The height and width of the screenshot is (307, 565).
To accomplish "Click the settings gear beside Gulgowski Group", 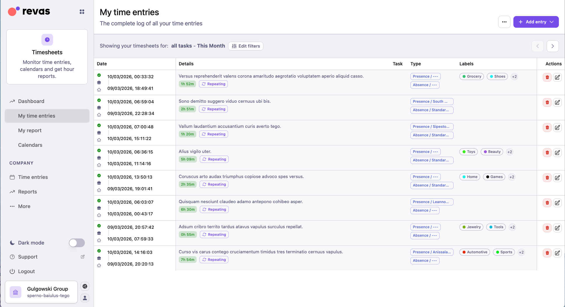I will [85, 286].
